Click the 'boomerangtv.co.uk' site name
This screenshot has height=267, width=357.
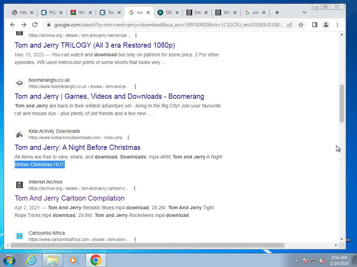(x=49, y=80)
